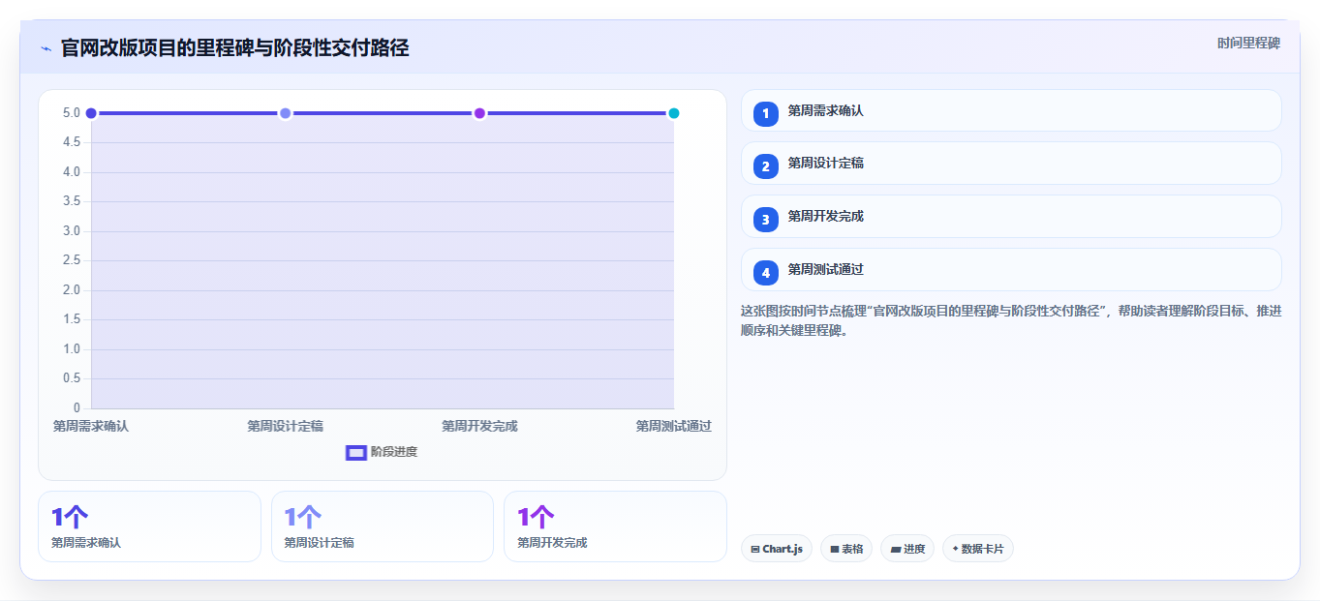Select step badge number 3
This screenshot has width=1320, height=601.
766,220
